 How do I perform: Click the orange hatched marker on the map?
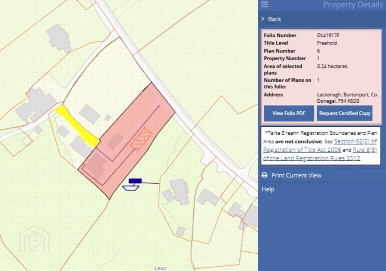tap(141, 139)
